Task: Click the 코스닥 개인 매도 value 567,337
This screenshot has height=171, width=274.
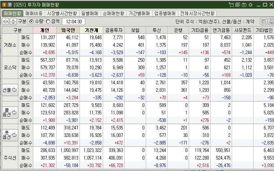Action: click(48, 60)
